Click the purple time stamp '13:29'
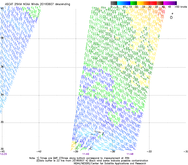Screen dimensions: 188x165 [x=3, y=154]
